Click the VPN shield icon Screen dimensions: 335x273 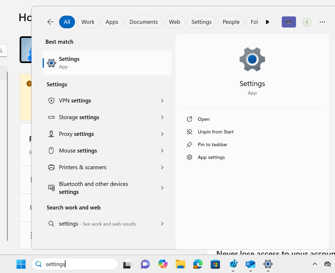point(51,101)
